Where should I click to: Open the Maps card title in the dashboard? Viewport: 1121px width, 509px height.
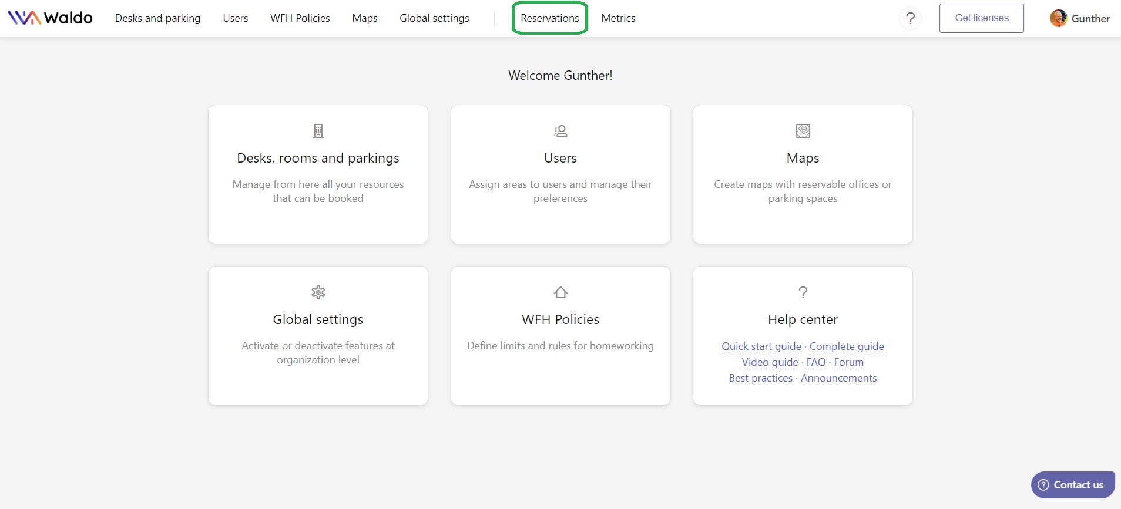803,158
